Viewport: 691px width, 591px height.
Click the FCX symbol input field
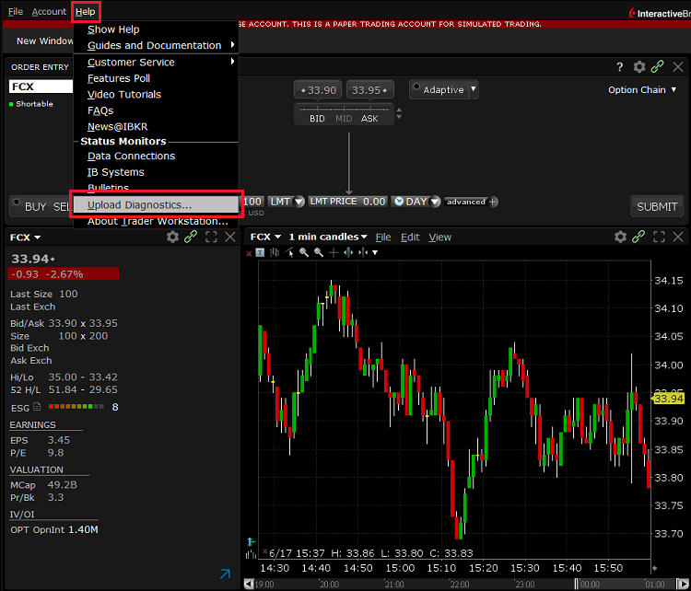click(x=41, y=87)
